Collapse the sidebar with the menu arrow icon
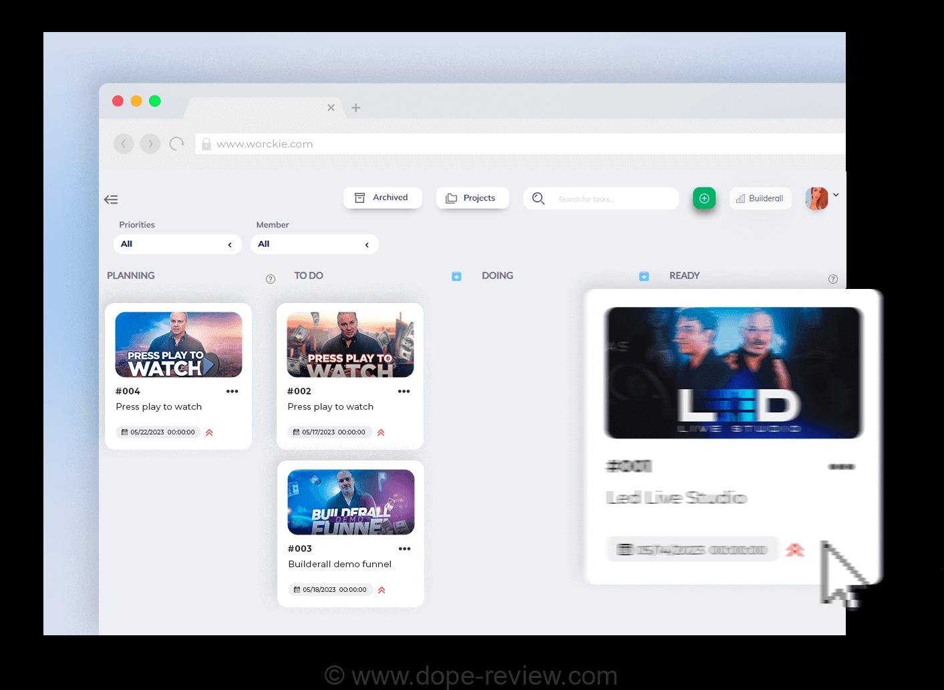Image resolution: width=944 pixels, height=690 pixels. click(111, 200)
